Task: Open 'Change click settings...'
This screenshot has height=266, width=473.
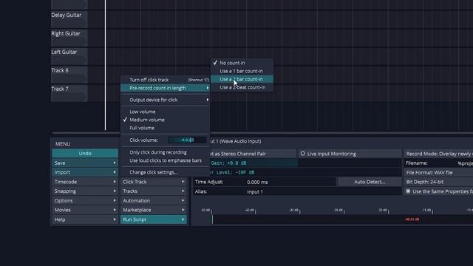Action: 165,172
